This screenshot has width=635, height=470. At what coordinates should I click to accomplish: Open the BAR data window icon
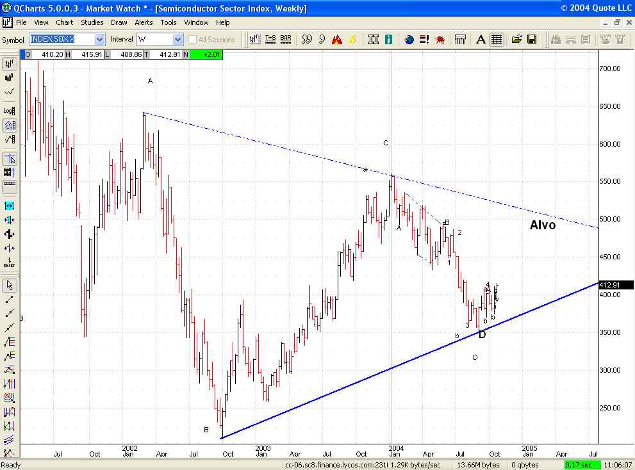coord(286,39)
